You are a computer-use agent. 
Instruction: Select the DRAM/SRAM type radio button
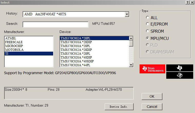148,52
